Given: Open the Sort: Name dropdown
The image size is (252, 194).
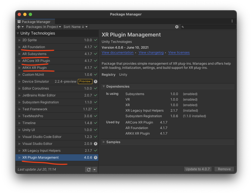Looking at the screenshot, I should pos(75,27).
